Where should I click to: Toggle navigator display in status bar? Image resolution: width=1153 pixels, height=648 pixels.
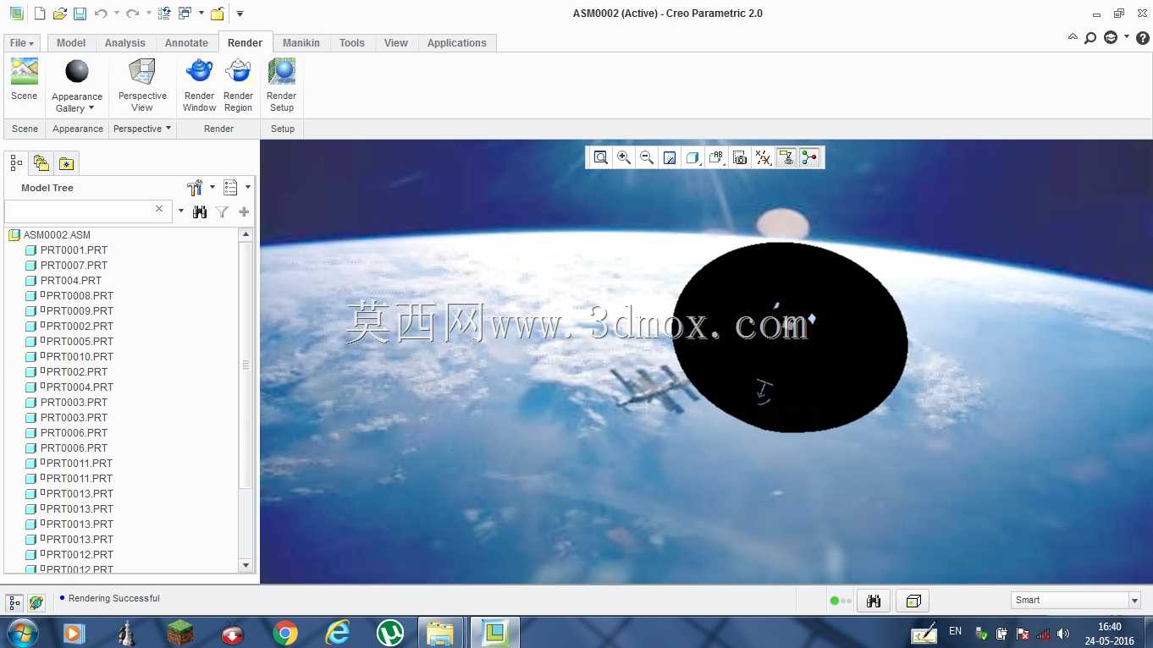(x=14, y=602)
